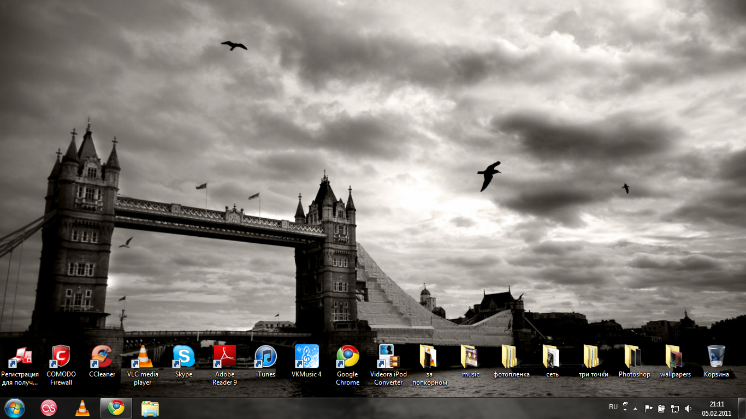The height and width of the screenshot is (419, 746).
Task: Open the language bar options arrow
Action: click(625, 410)
